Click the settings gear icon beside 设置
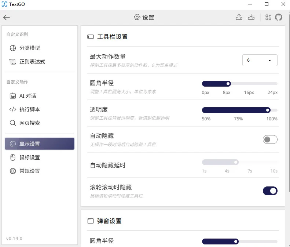 pos(137,17)
